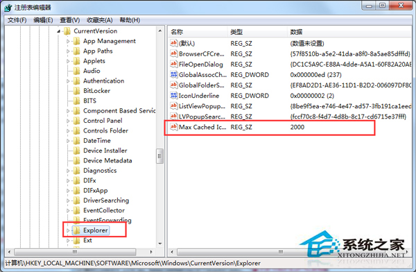
Task: Click the Max Cached Ic... value icon
Action: coord(174,127)
